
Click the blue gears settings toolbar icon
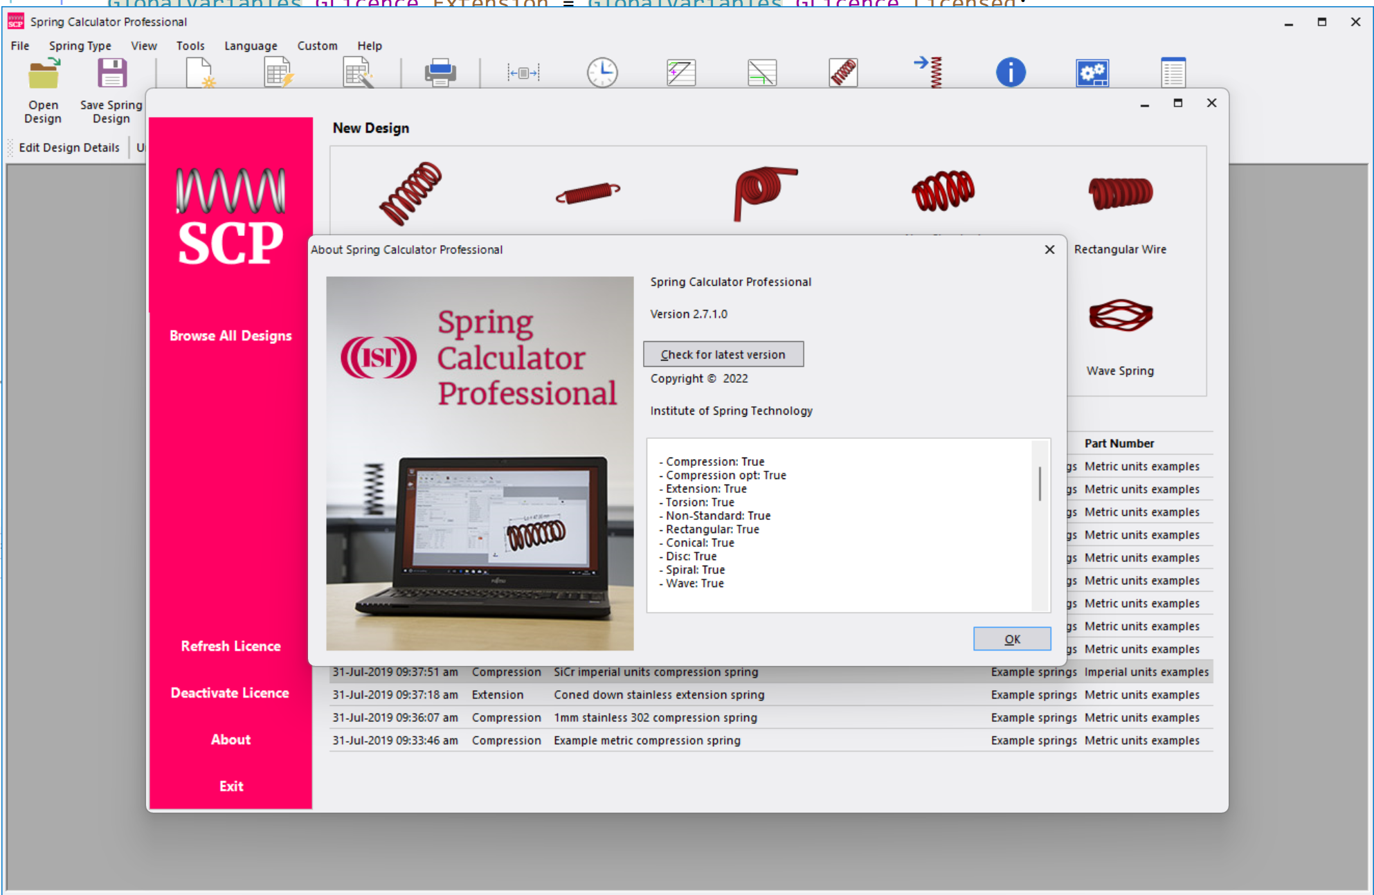click(x=1092, y=73)
